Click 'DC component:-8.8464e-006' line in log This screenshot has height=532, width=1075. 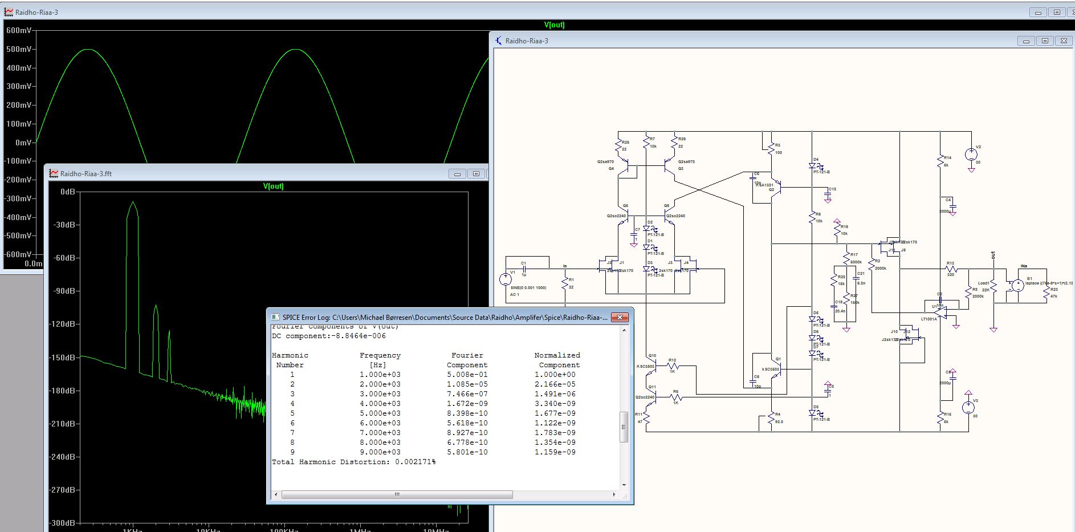click(329, 336)
